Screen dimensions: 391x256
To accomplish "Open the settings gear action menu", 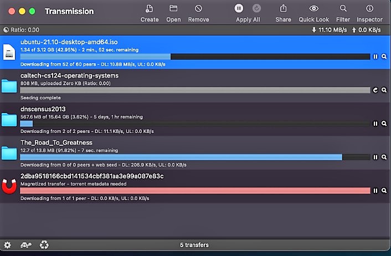I will pyautogui.click(x=7, y=245).
